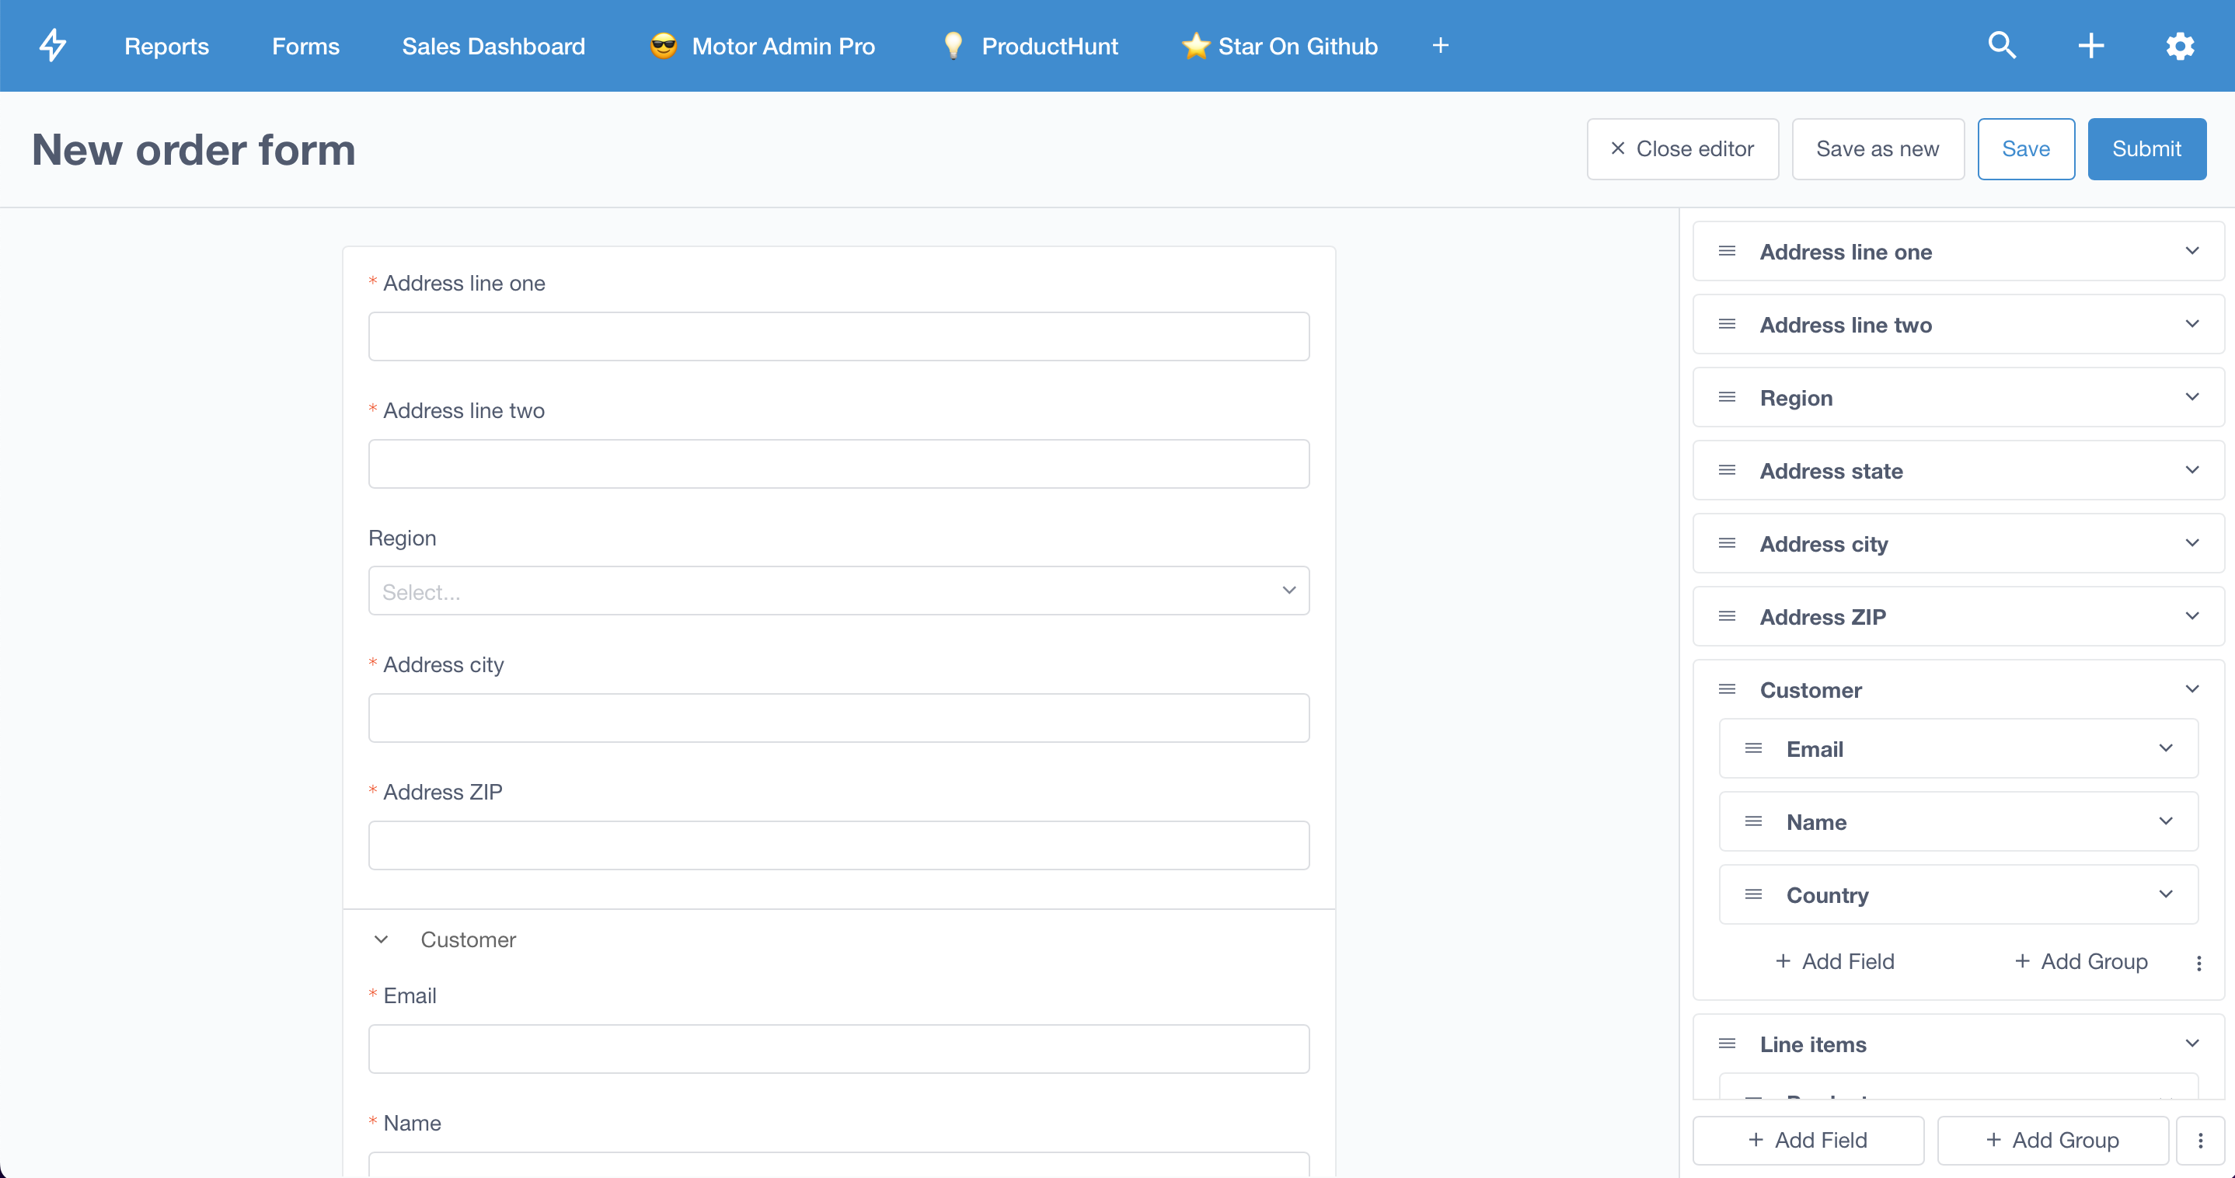
Task: Open the bottom panel more options menu
Action: click(x=2200, y=1141)
